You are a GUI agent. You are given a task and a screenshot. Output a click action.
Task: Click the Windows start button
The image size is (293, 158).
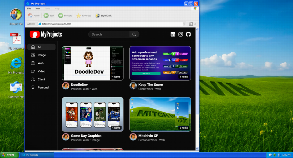pyautogui.click(x=9, y=155)
